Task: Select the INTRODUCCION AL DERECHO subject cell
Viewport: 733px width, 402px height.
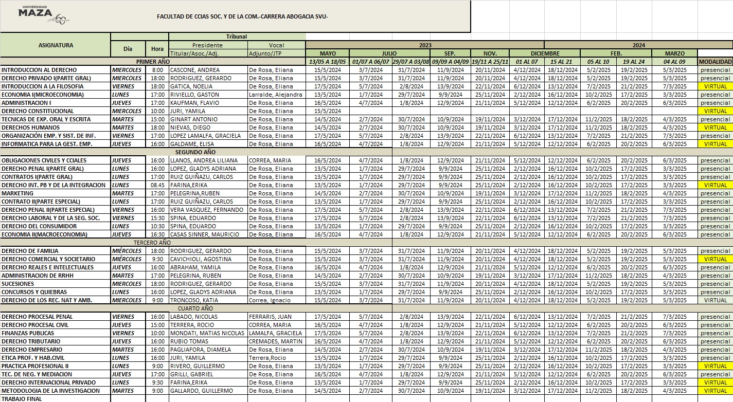Action: pyautogui.click(x=56, y=70)
